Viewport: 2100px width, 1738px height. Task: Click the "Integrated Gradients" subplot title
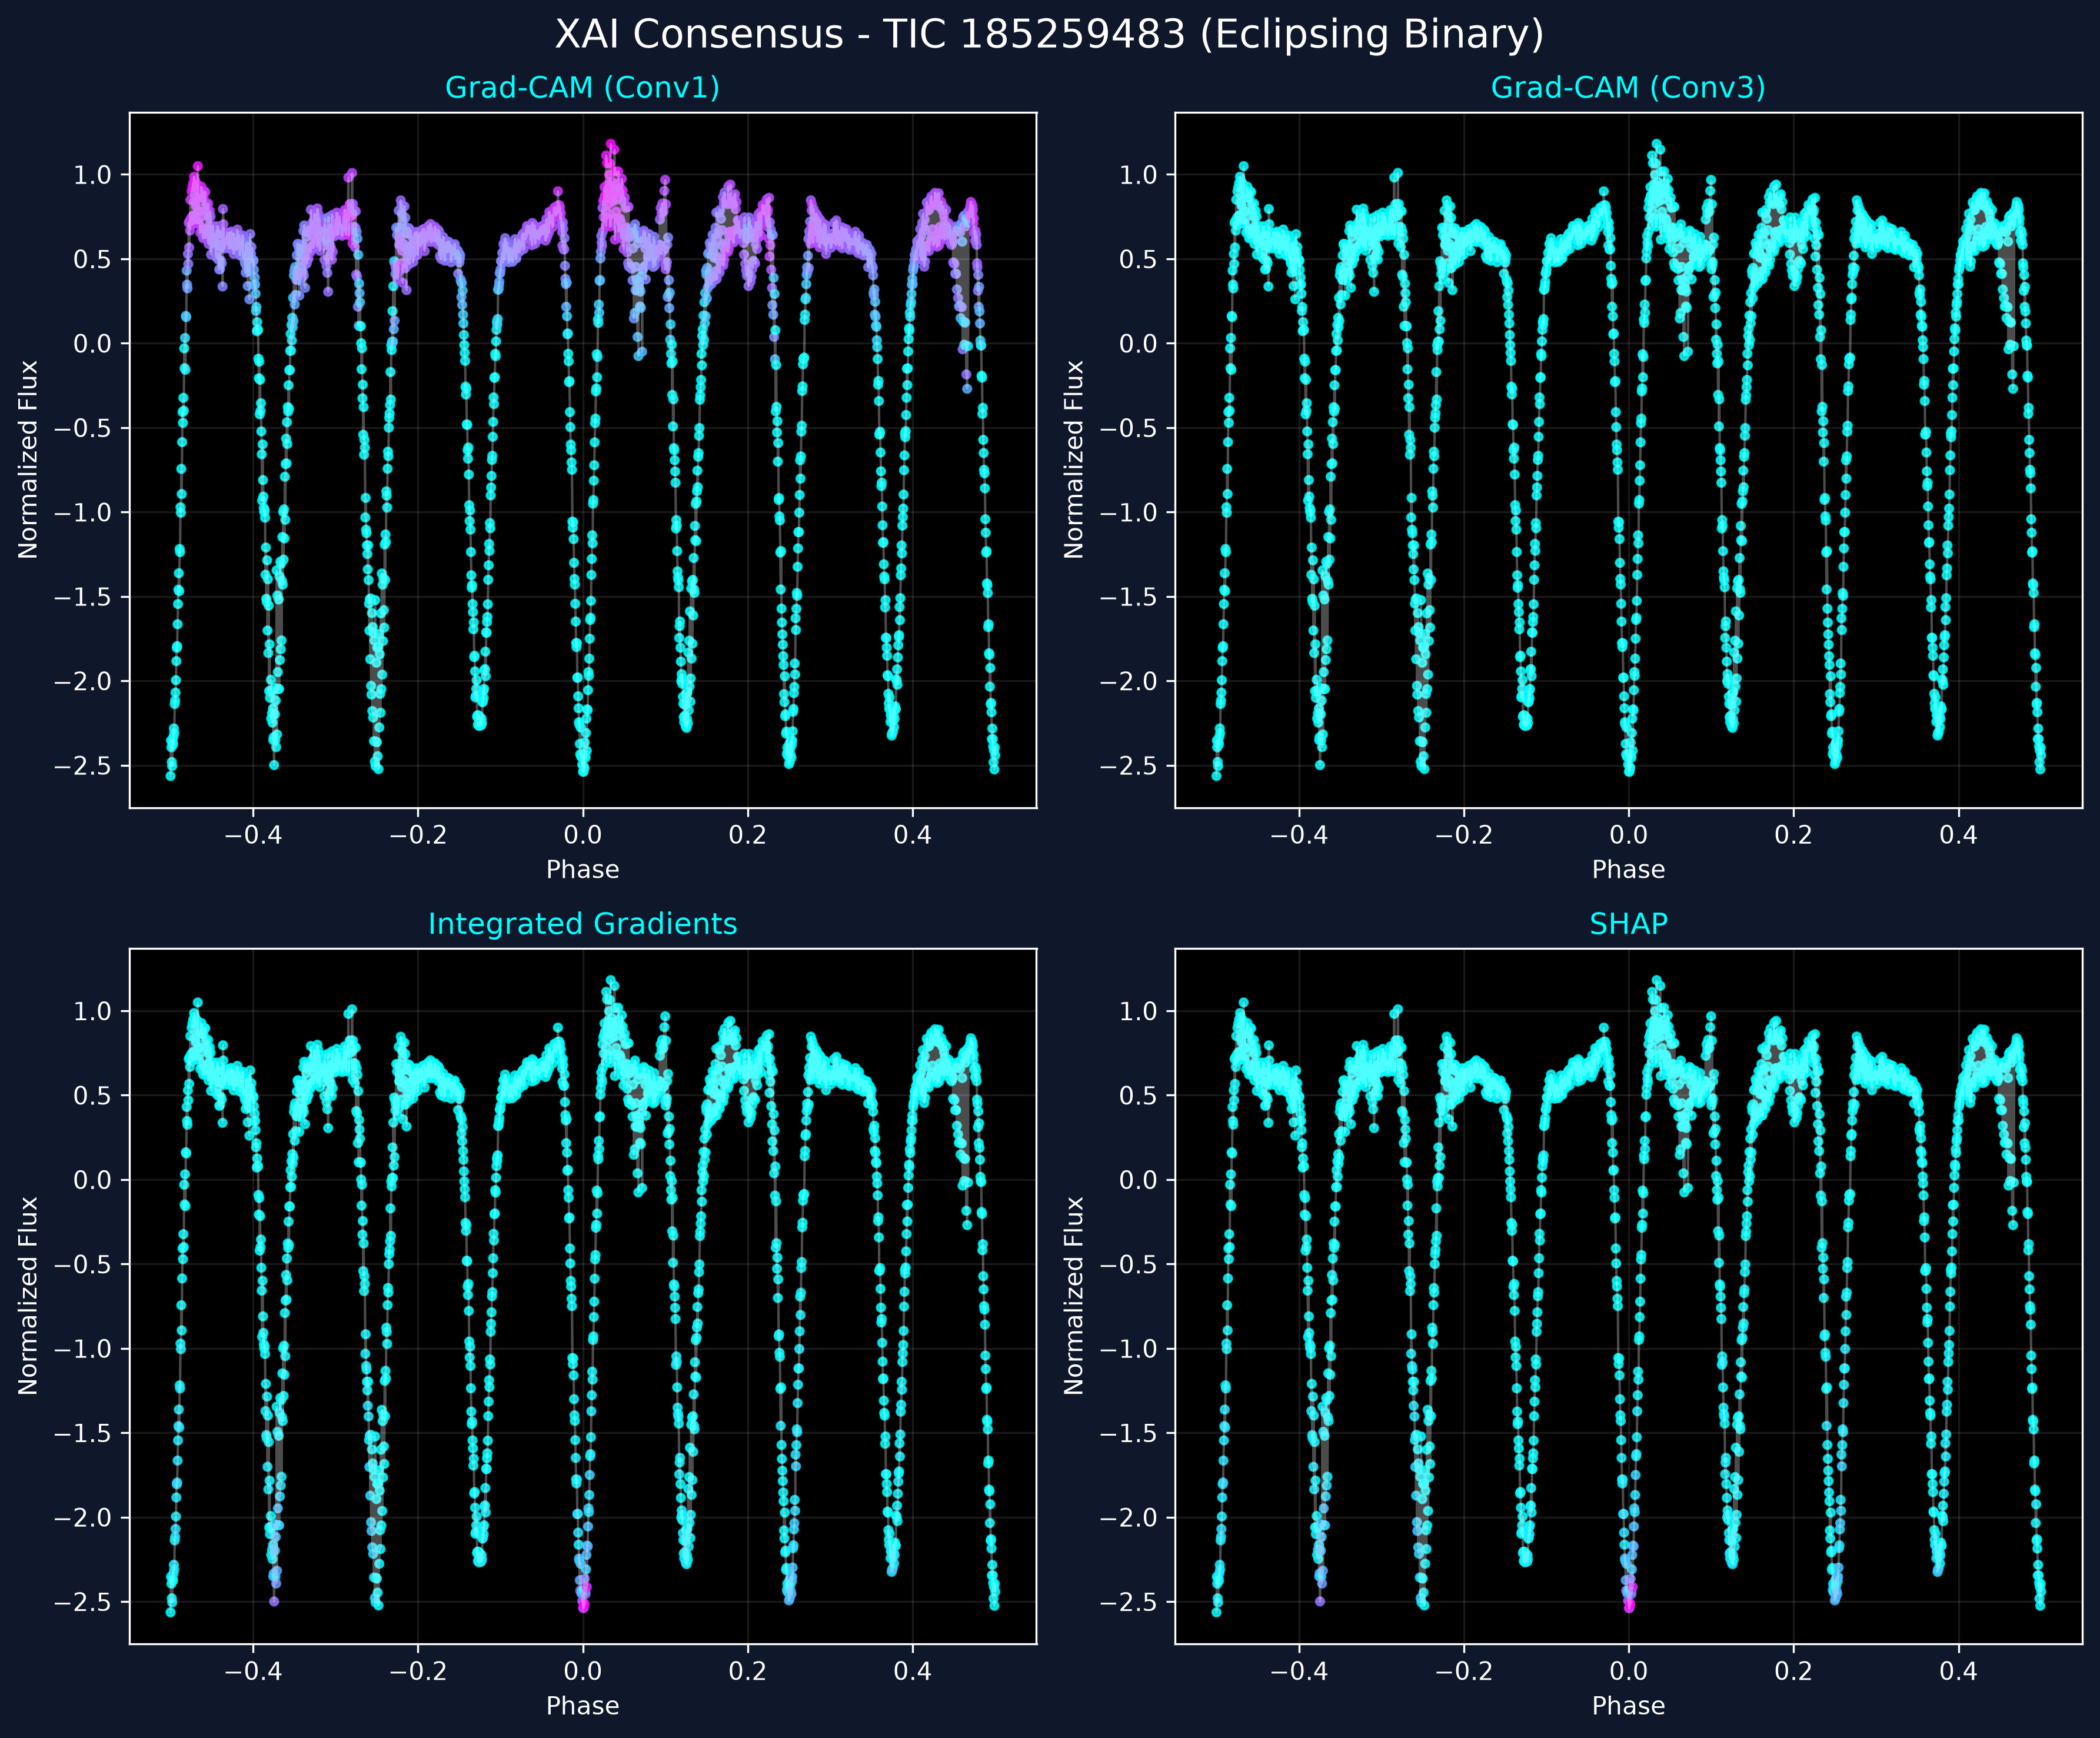click(582, 924)
